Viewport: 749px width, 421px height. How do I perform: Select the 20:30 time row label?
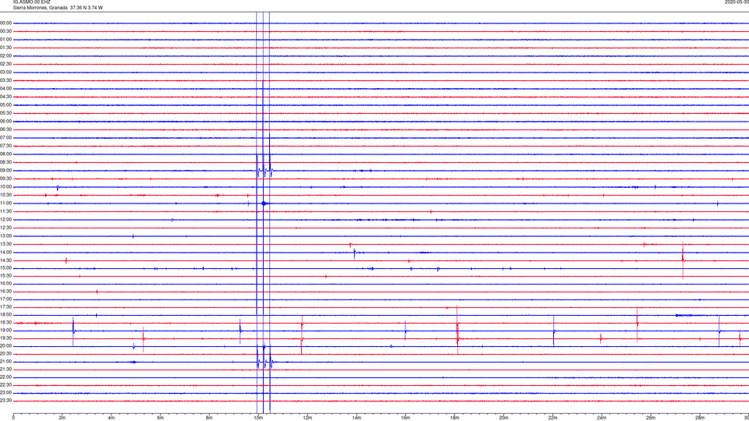[5, 354]
